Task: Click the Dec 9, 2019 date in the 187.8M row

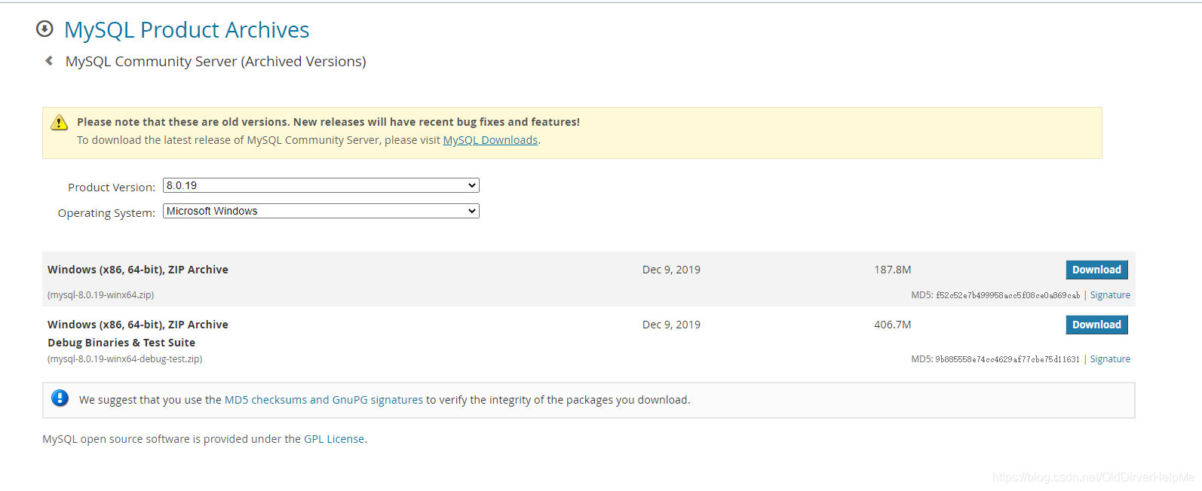Action: click(671, 270)
